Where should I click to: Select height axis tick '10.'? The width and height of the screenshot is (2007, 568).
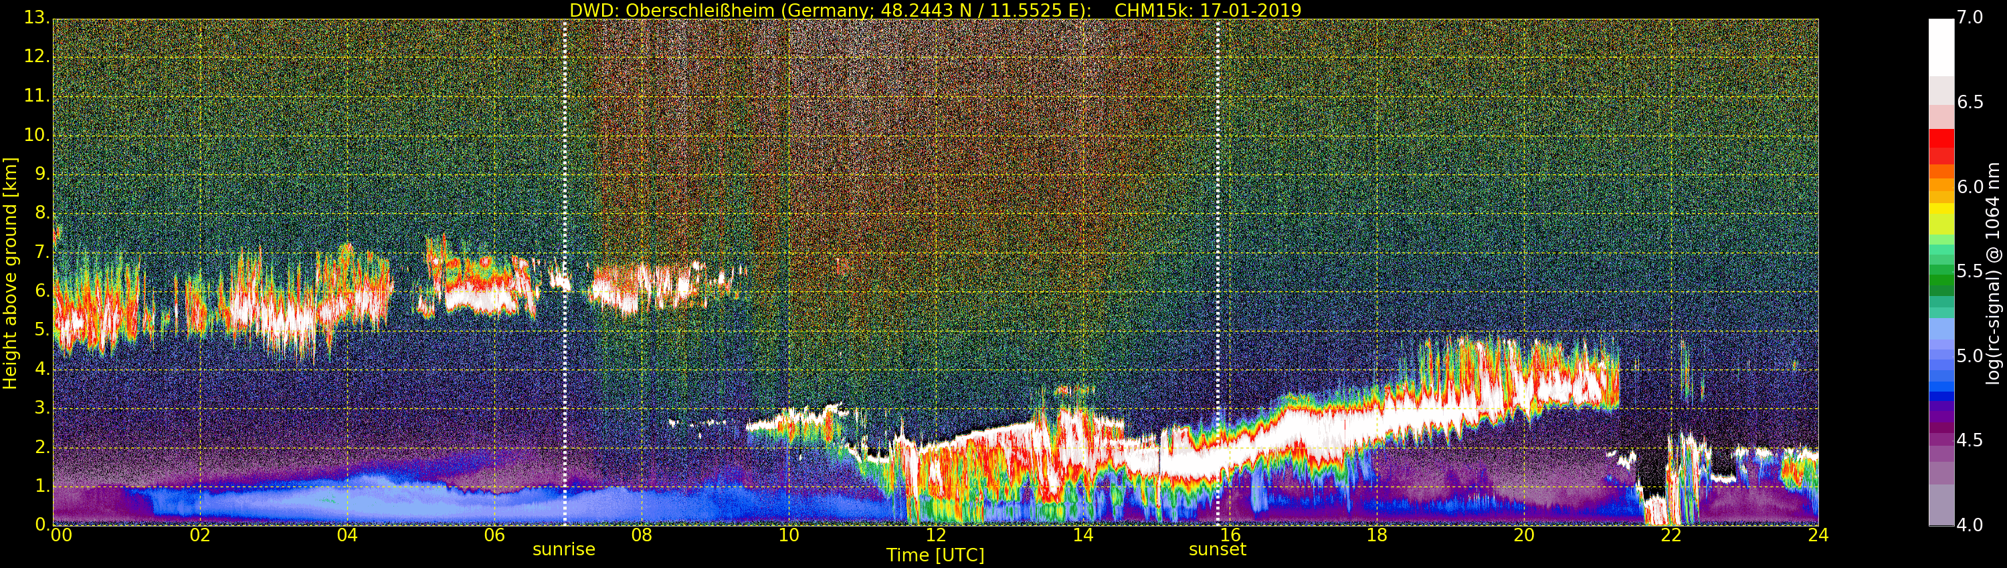(x=37, y=136)
